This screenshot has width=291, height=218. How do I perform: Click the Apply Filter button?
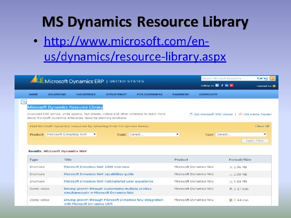click(255, 141)
